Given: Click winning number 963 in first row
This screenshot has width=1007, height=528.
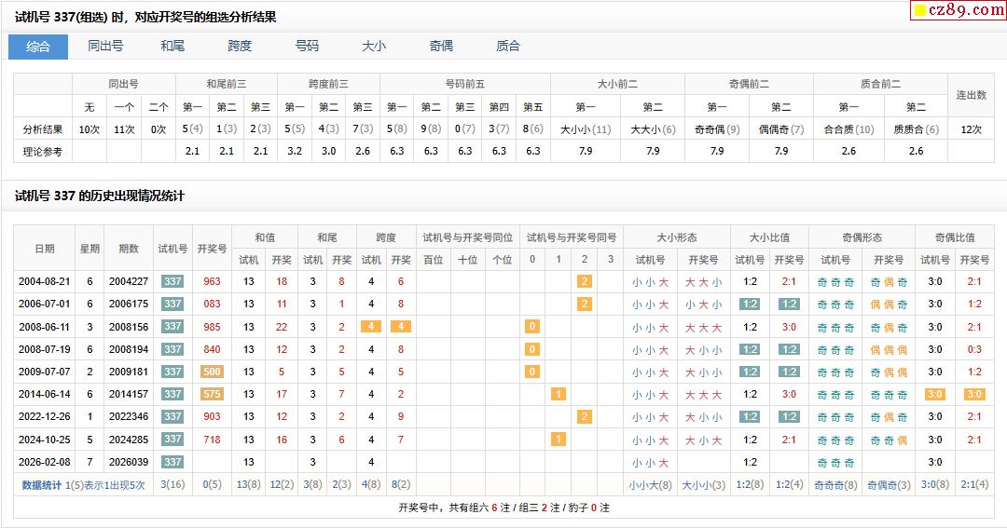Looking at the screenshot, I should (212, 281).
